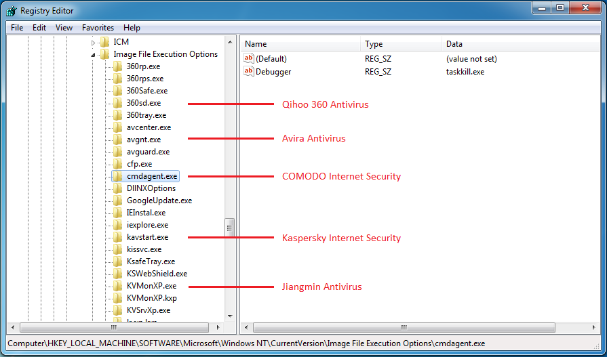Click the kissvc.exe folder icon
Screen dimensions: 607x357
coord(118,249)
